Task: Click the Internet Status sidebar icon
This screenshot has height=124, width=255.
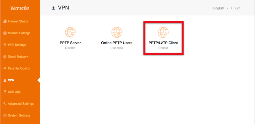Action: [5, 21]
